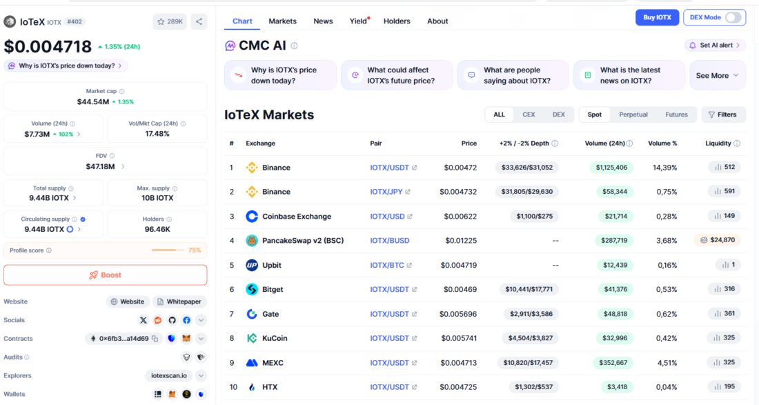Click the Profile score progress bar
759x405 pixels.
(x=168, y=250)
